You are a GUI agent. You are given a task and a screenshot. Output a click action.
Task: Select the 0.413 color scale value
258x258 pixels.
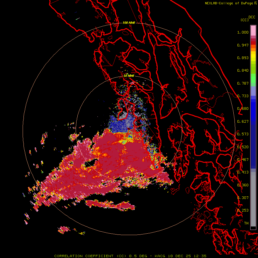[243, 172]
